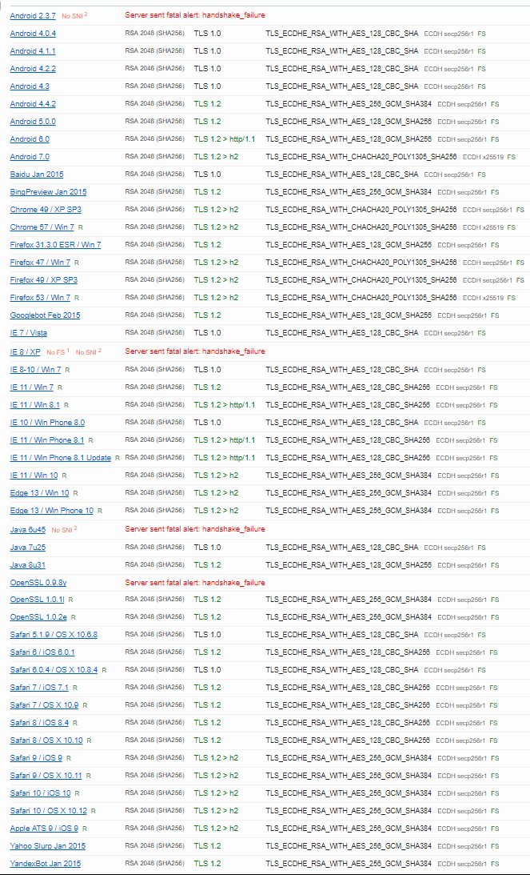Open the Firefox 53 / Win 7 link
530x875 pixels.
40,297
